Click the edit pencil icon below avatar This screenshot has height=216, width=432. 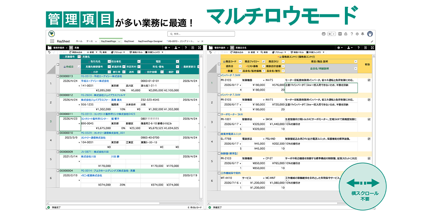[372, 41]
